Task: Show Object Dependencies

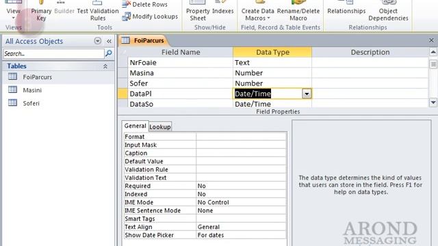Action: [388, 11]
